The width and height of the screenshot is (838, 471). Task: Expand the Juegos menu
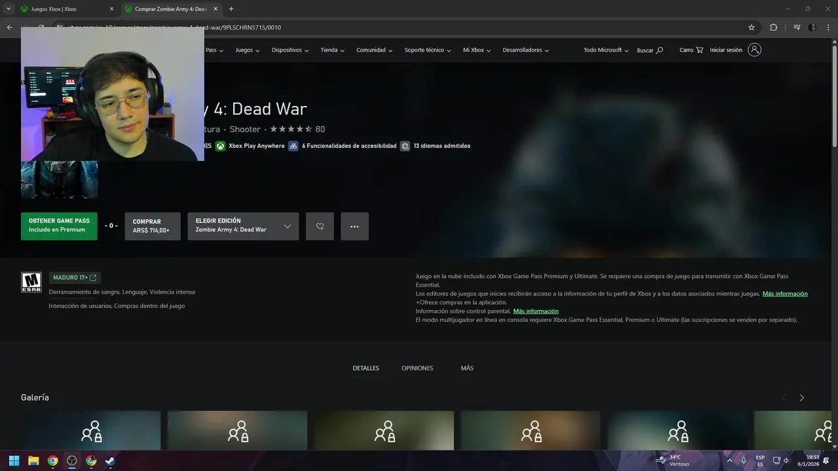click(x=247, y=50)
